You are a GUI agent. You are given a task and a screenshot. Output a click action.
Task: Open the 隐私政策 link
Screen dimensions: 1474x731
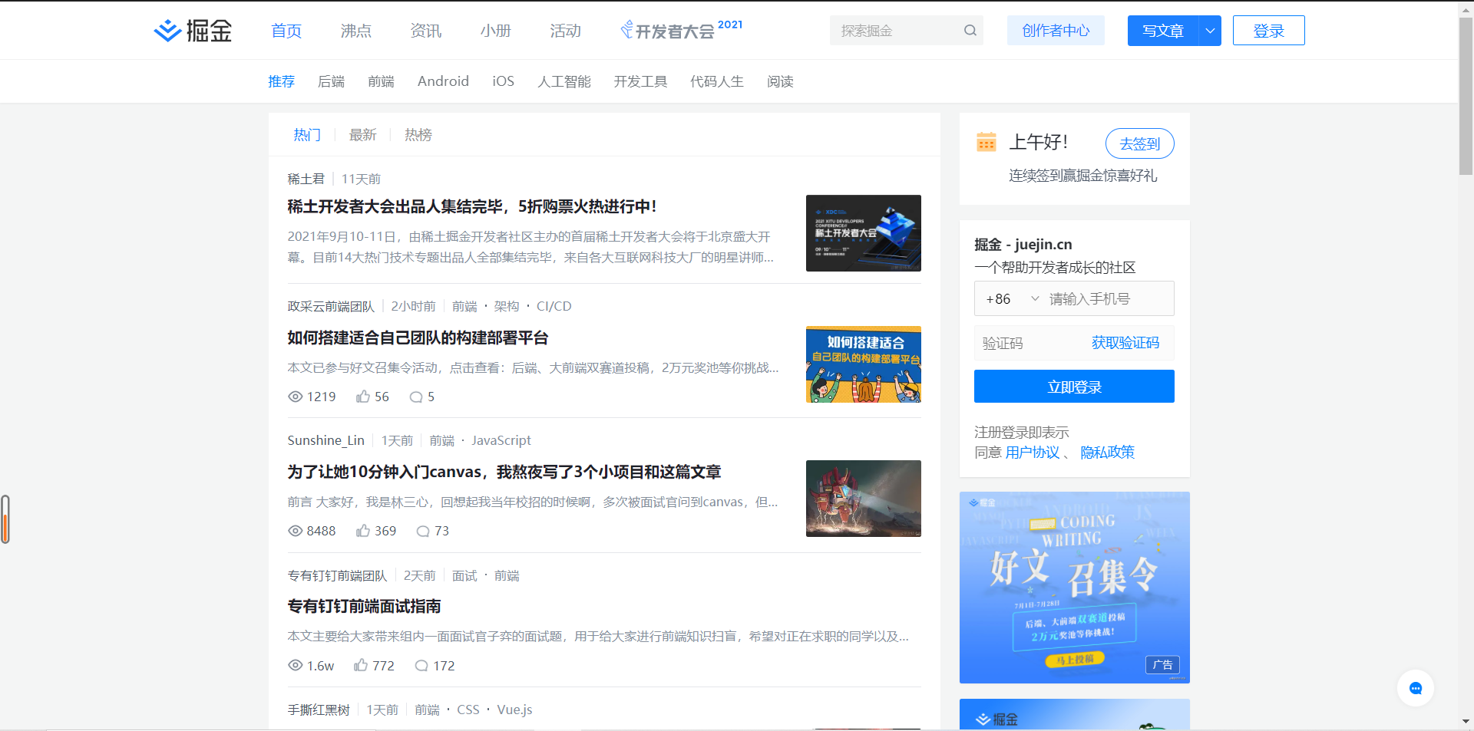point(1107,453)
